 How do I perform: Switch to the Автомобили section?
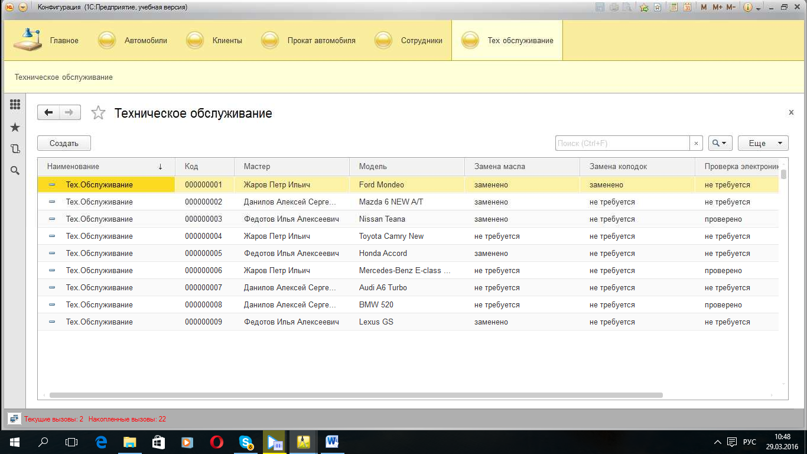tap(133, 41)
